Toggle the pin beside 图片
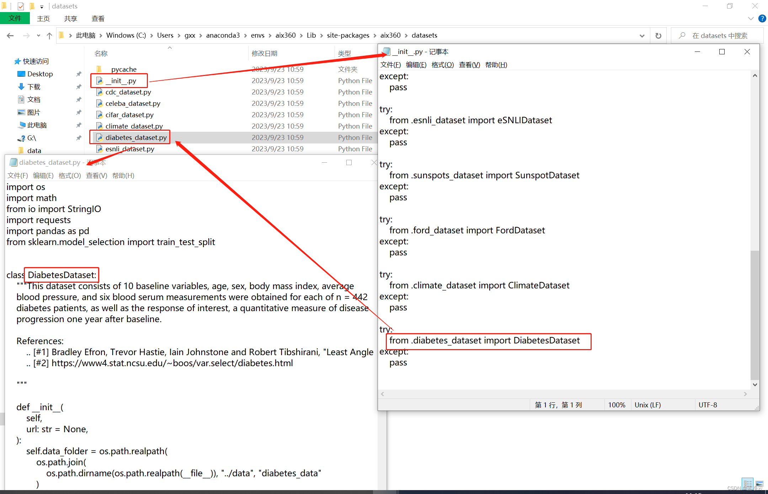 pyautogui.click(x=79, y=112)
